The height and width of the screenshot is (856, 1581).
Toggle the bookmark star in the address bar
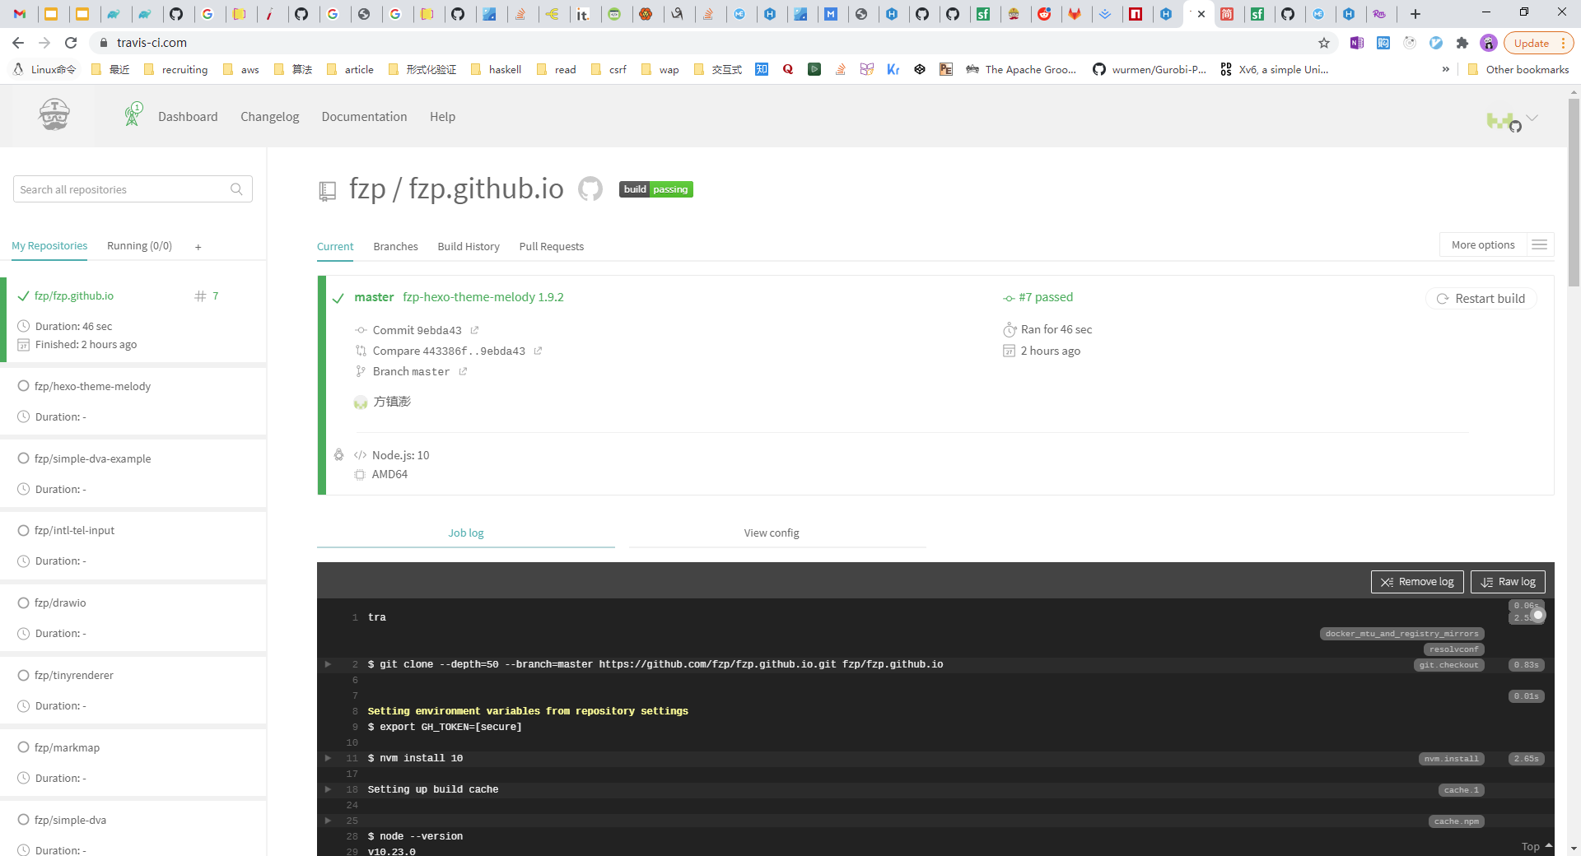pos(1323,43)
